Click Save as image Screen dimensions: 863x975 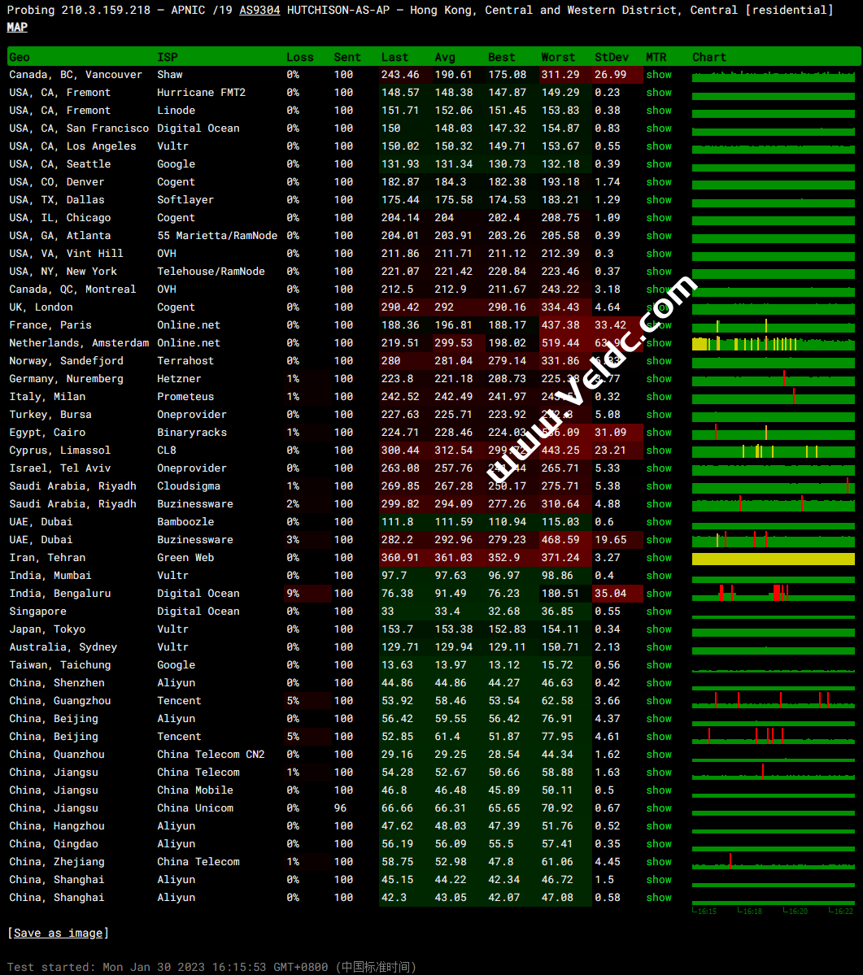point(58,933)
